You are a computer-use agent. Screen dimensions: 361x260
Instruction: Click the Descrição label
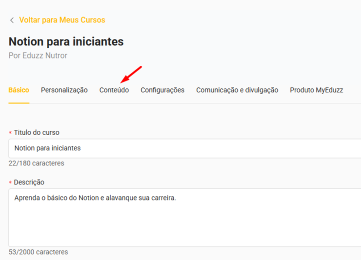(29, 182)
